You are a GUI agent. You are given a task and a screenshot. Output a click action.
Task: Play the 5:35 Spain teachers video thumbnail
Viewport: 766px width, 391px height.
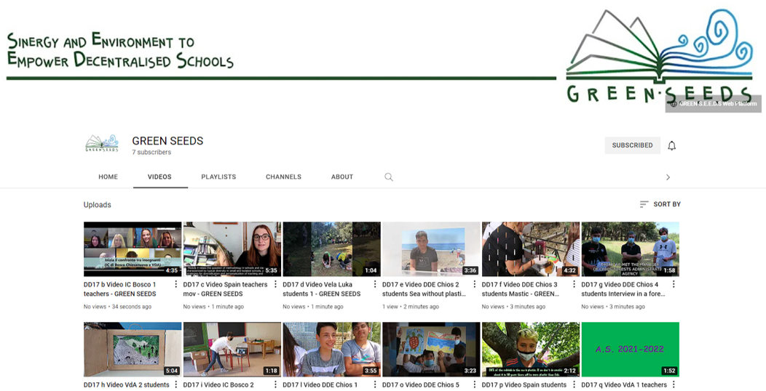click(x=232, y=249)
